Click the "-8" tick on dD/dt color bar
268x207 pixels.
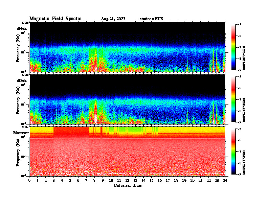pos(240,111)
